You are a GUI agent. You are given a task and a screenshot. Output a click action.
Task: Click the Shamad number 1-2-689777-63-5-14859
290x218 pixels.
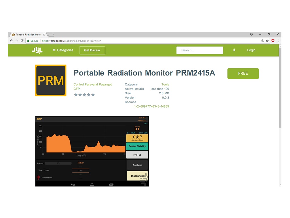point(152,106)
